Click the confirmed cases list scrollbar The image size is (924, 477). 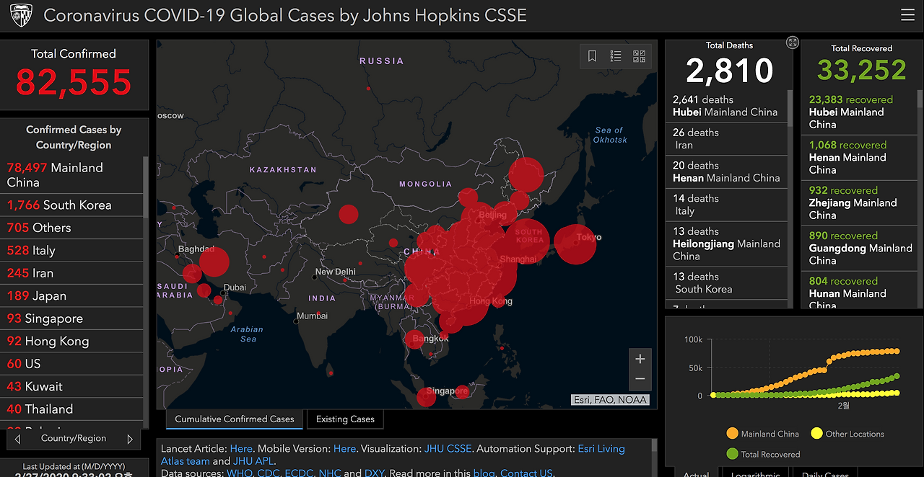click(145, 187)
